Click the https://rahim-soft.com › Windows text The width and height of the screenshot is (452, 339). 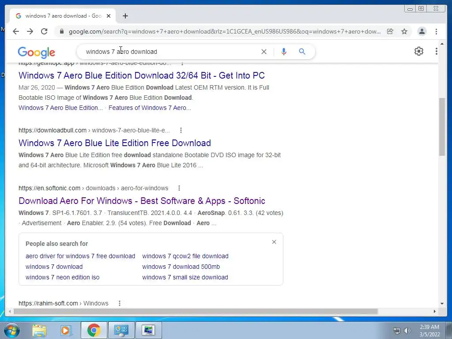pos(64,303)
